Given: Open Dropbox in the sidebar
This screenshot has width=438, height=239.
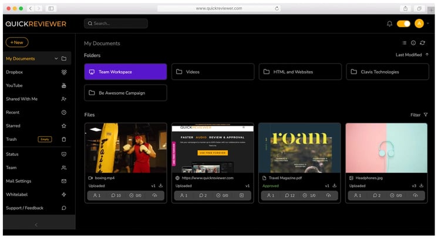Looking at the screenshot, I should [14, 72].
